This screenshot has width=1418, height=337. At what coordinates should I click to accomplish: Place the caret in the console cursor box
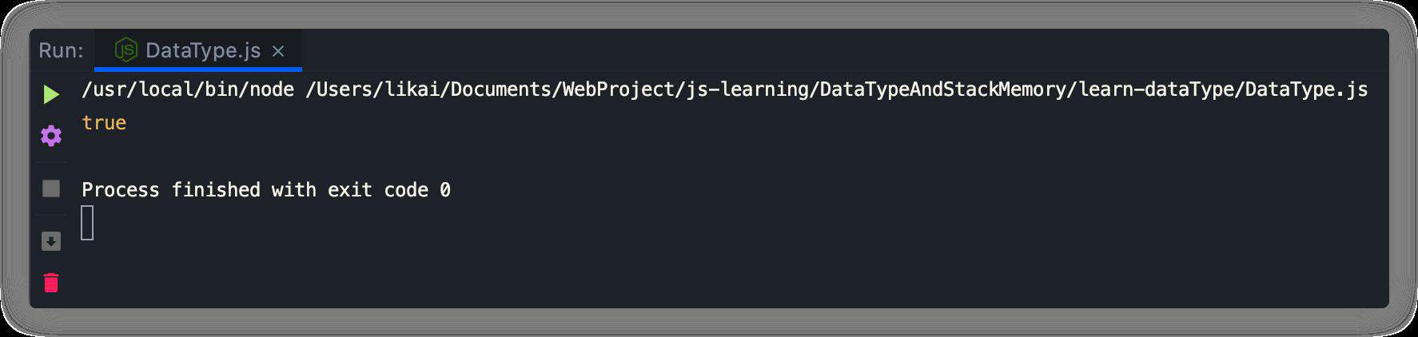(87, 223)
